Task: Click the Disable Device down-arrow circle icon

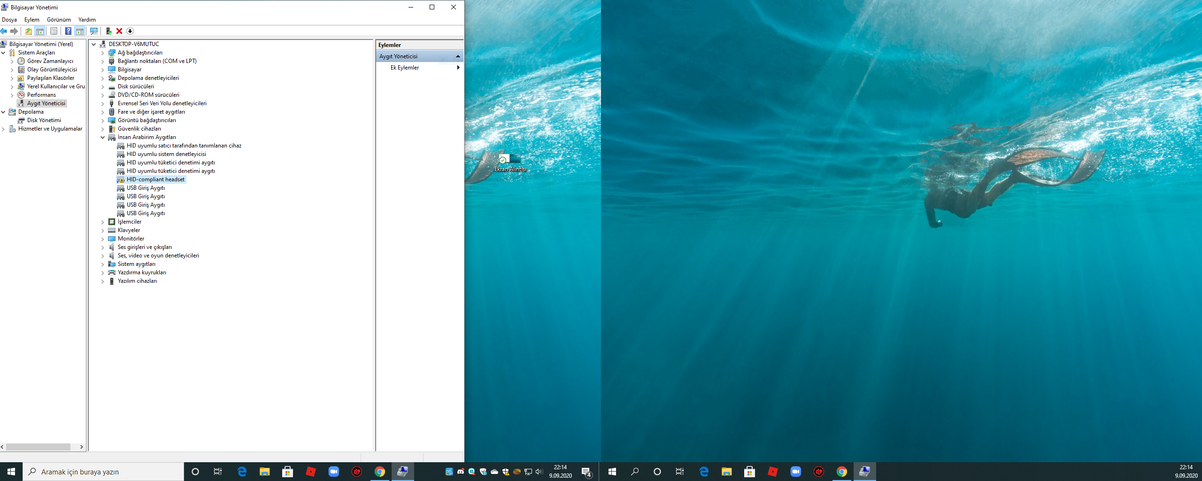Action: click(x=130, y=31)
